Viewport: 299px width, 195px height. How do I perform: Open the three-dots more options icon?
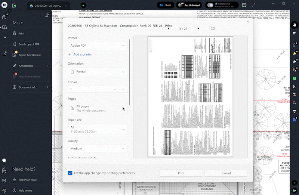coord(4,38)
